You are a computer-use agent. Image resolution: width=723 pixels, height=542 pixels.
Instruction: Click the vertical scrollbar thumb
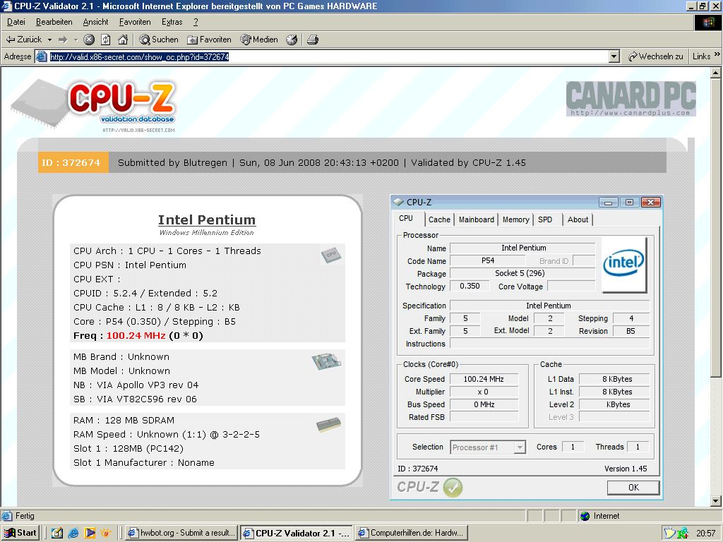click(x=716, y=227)
